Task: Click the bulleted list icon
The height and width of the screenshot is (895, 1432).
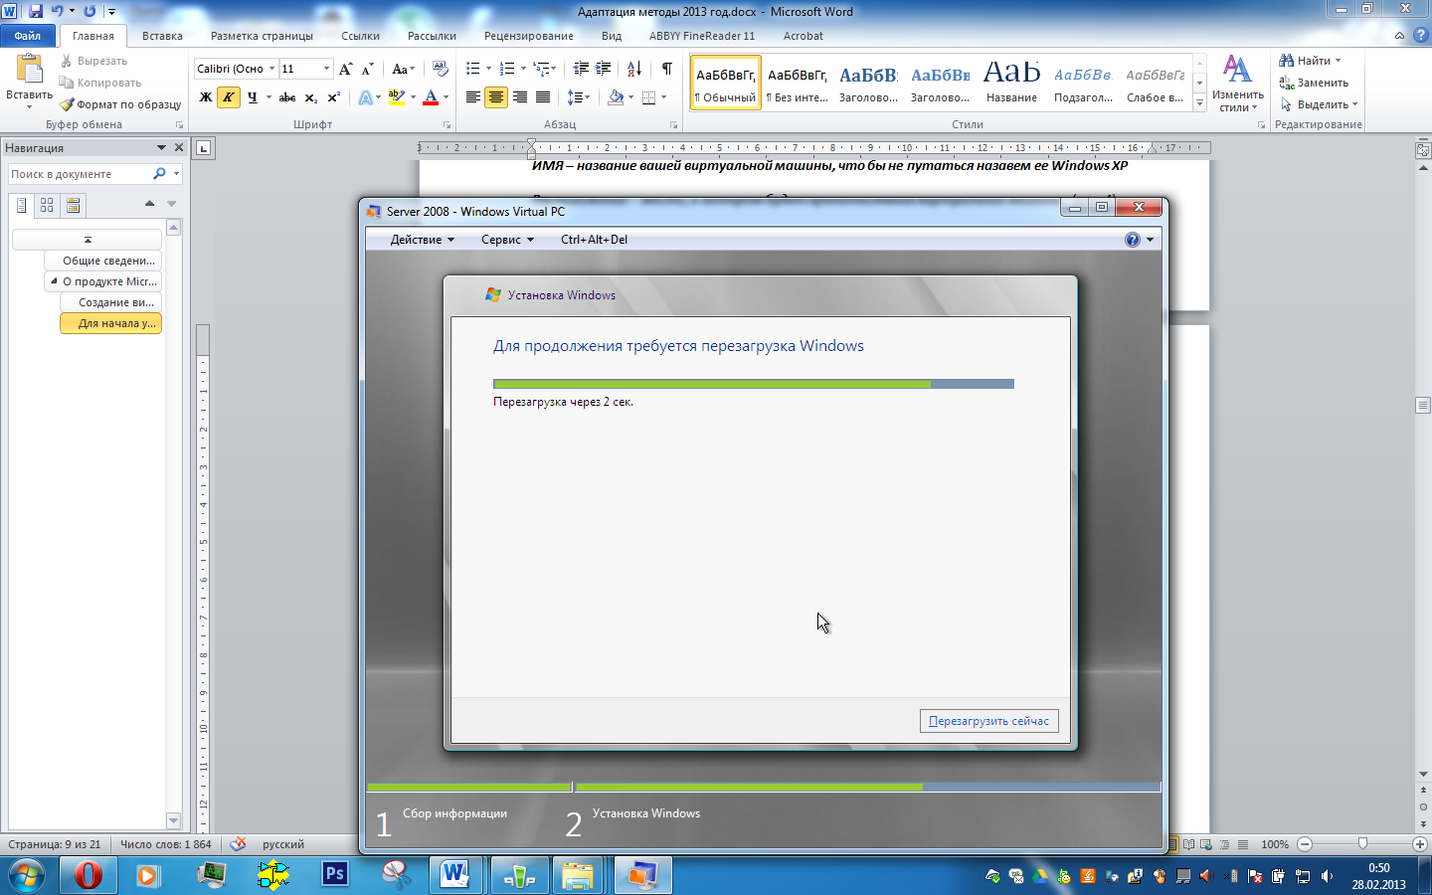Action: click(473, 69)
